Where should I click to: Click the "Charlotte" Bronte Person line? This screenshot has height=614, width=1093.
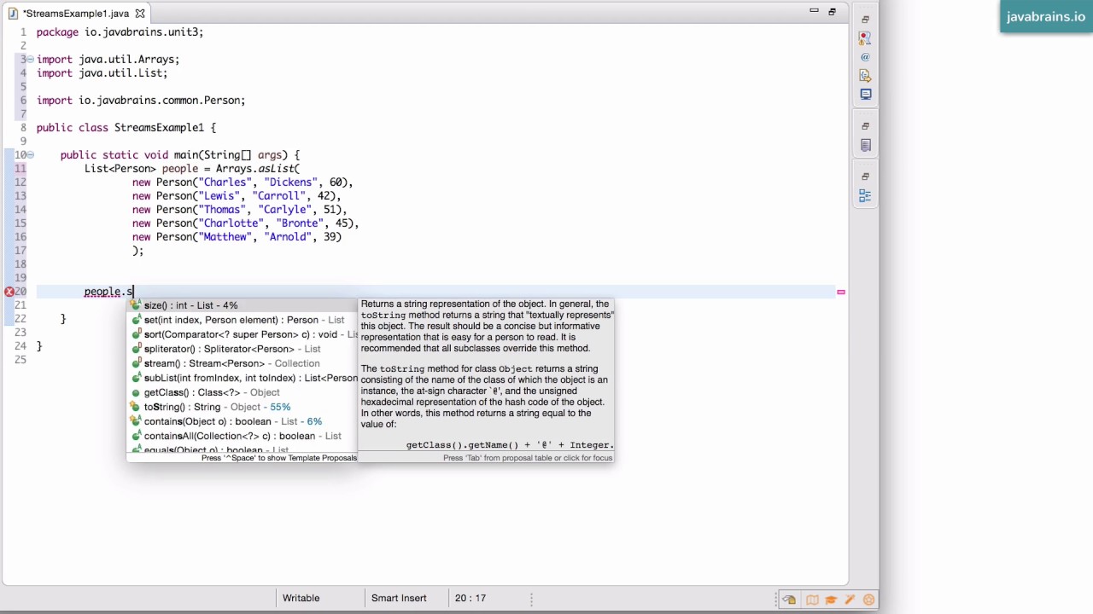246,223
